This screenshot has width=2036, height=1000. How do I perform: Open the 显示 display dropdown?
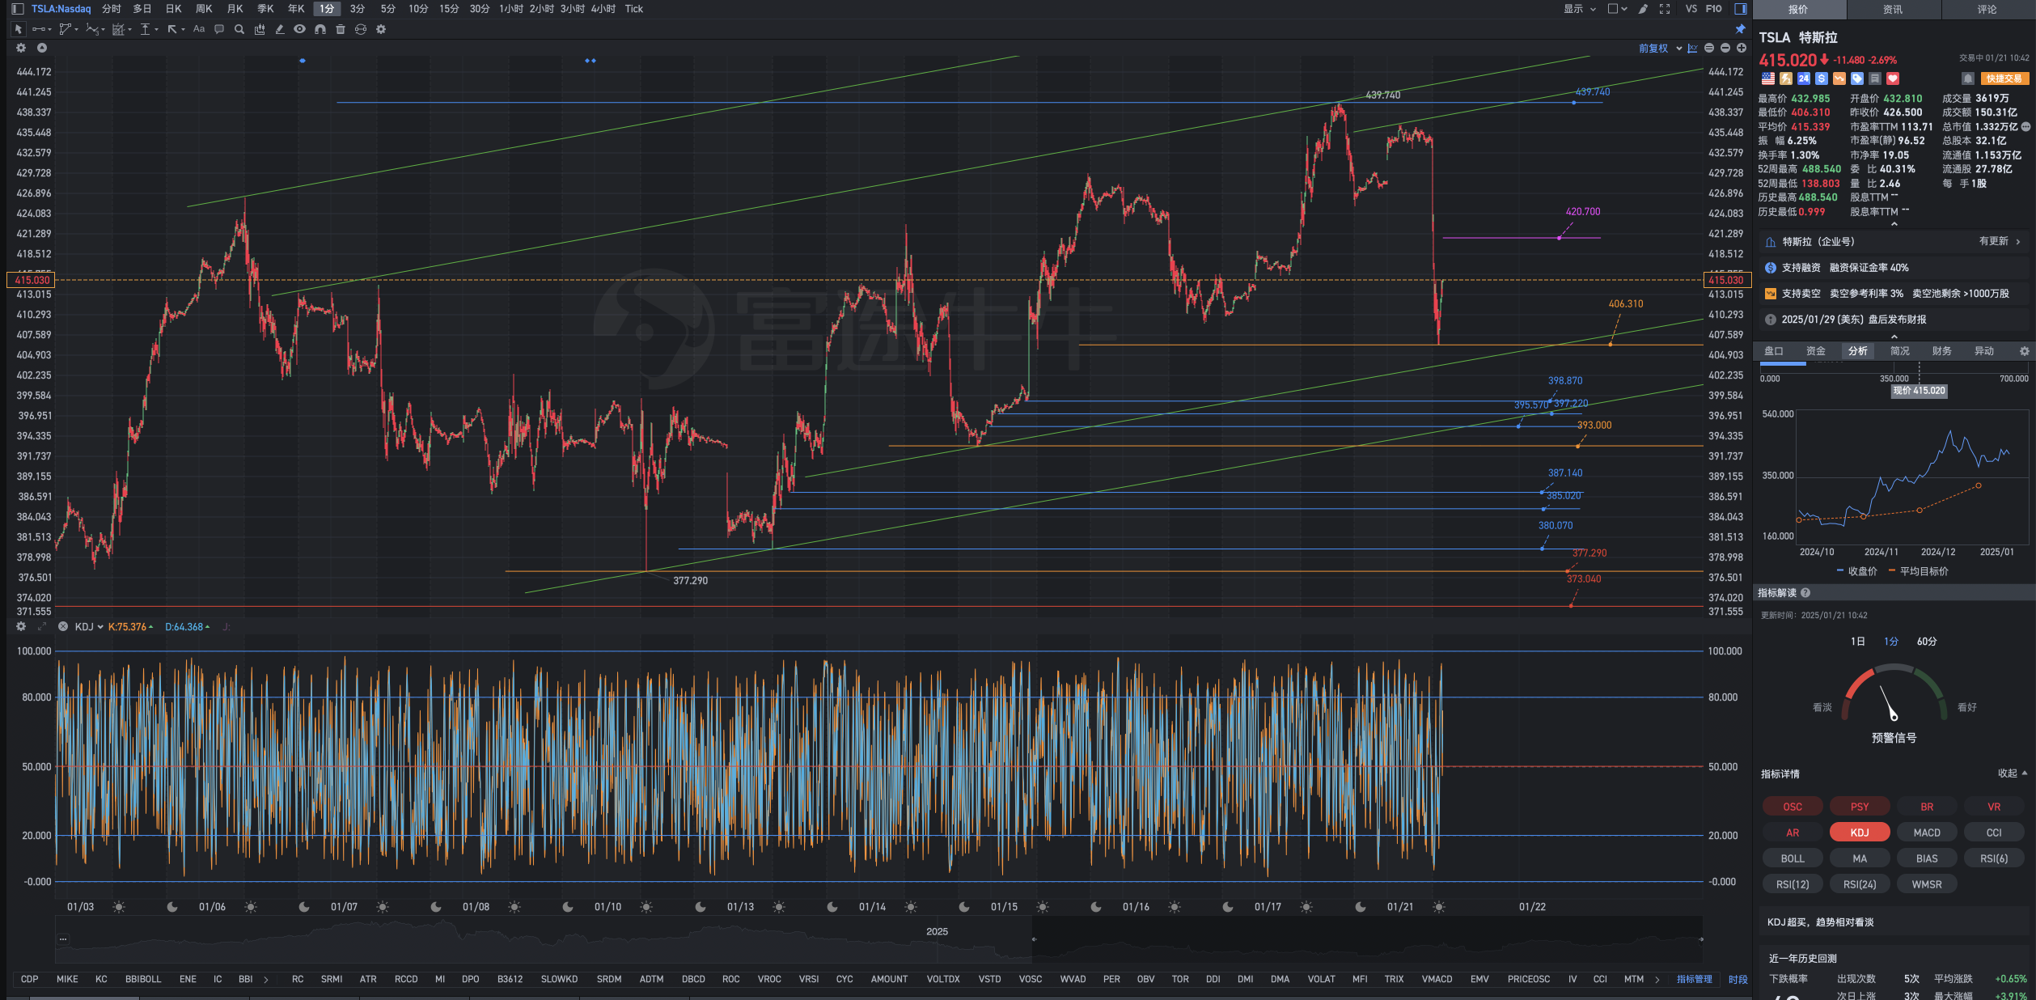coord(1579,9)
